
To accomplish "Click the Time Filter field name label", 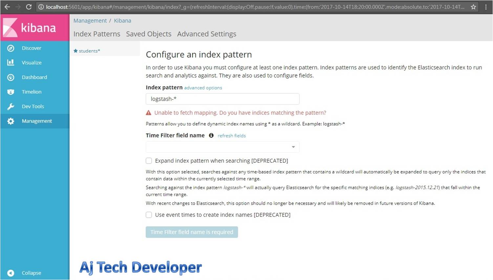I will click(175, 135).
